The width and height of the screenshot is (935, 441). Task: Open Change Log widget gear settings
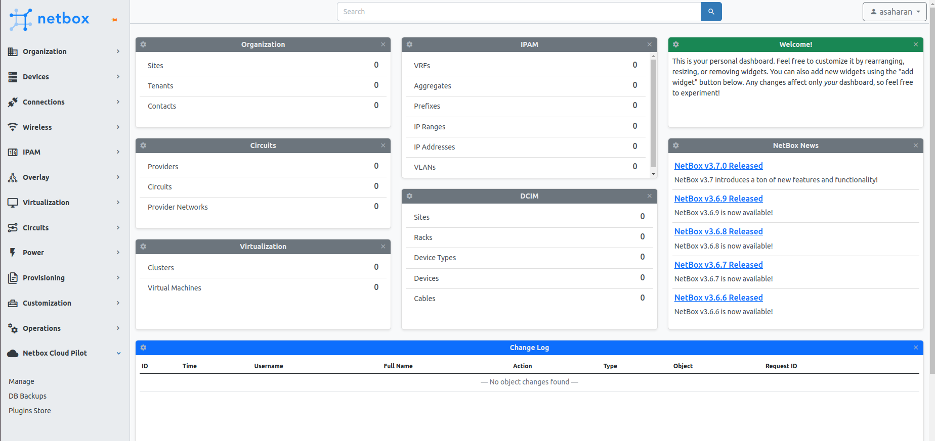pyautogui.click(x=143, y=348)
